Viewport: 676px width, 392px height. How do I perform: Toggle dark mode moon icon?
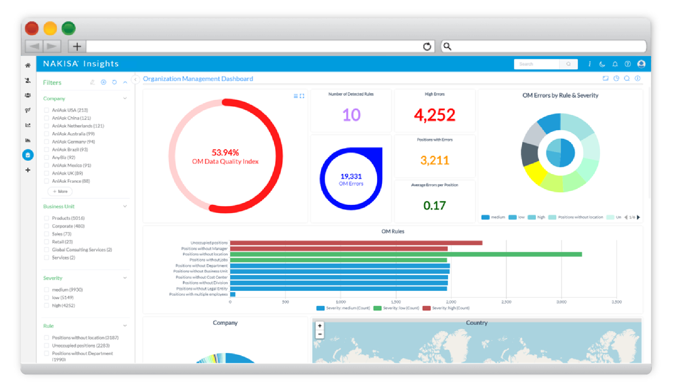click(x=602, y=64)
